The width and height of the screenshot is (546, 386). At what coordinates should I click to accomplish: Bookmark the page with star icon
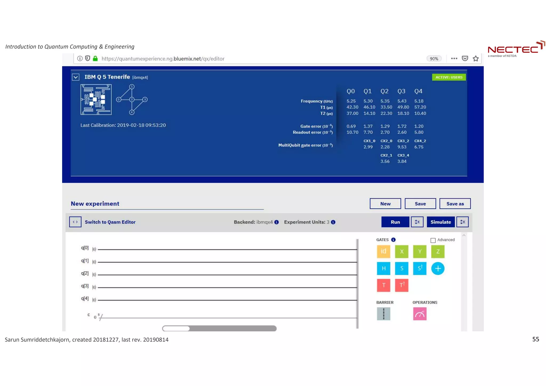476,58
